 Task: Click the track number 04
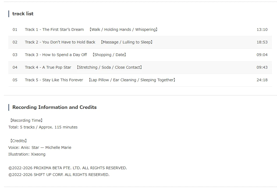15,68
